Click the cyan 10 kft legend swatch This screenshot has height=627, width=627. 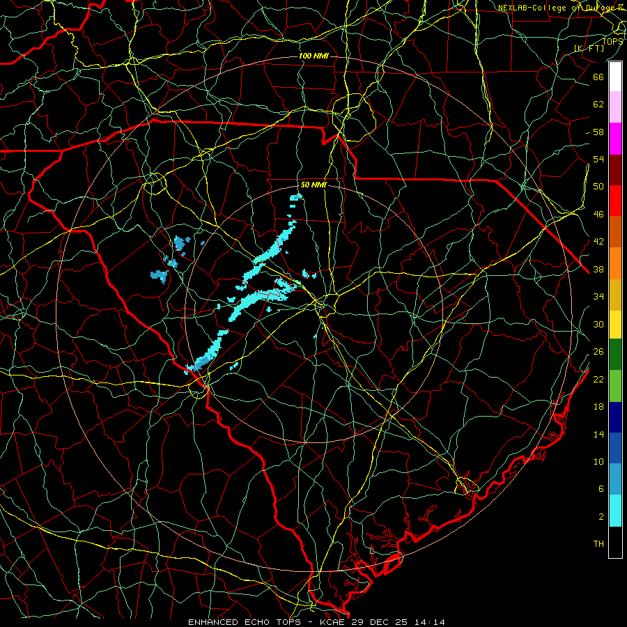coord(615,511)
